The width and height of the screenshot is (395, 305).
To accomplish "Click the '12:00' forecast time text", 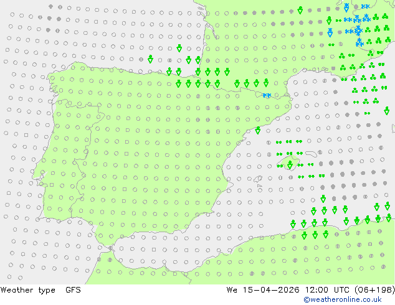I will click(316, 290).
